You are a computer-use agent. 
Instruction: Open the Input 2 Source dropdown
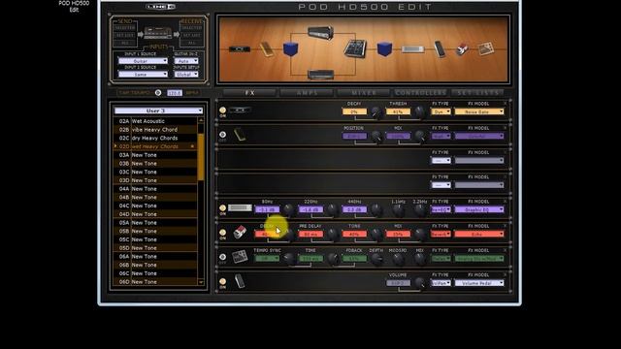(143, 74)
